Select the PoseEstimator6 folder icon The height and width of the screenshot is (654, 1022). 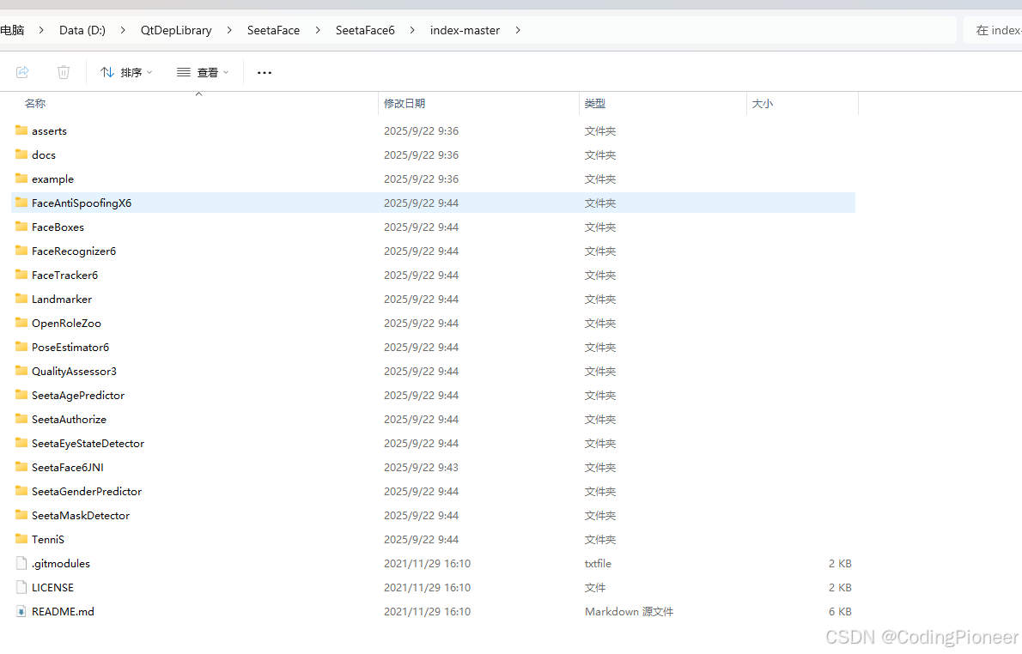[x=21, y=347]
